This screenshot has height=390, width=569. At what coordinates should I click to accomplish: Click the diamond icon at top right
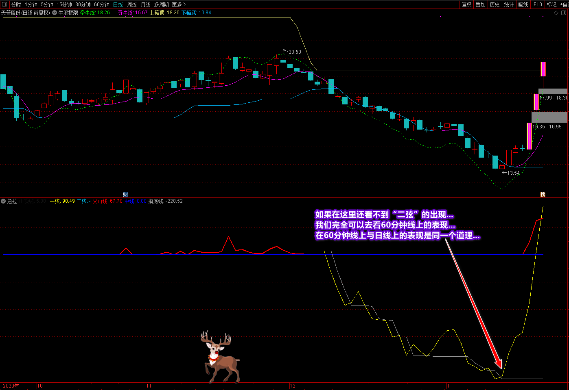point(556,13)
